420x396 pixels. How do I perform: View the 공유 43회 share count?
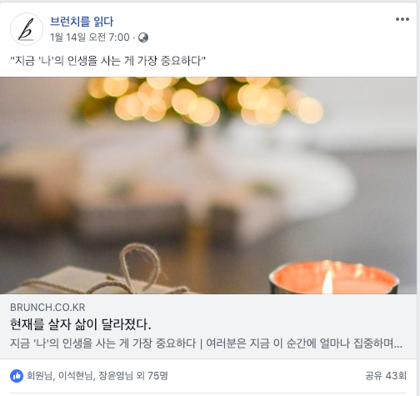(x=386, y=376)
